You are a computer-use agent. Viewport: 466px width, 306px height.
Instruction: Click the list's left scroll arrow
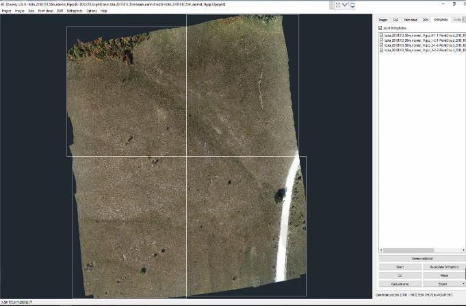pos(381,250)
